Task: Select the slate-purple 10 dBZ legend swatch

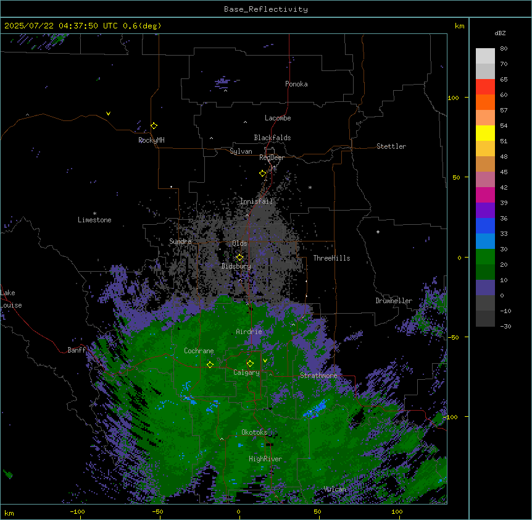Action: click(485, 288)
